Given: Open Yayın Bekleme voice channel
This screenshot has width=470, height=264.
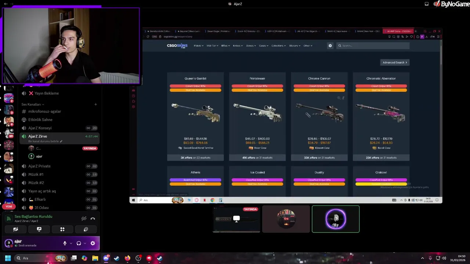Looking at the screenshot, I should point(59,93).
